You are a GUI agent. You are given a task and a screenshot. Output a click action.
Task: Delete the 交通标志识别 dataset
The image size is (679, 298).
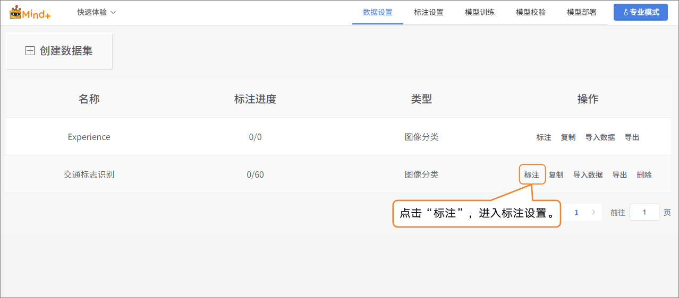(x=644, y=175)
